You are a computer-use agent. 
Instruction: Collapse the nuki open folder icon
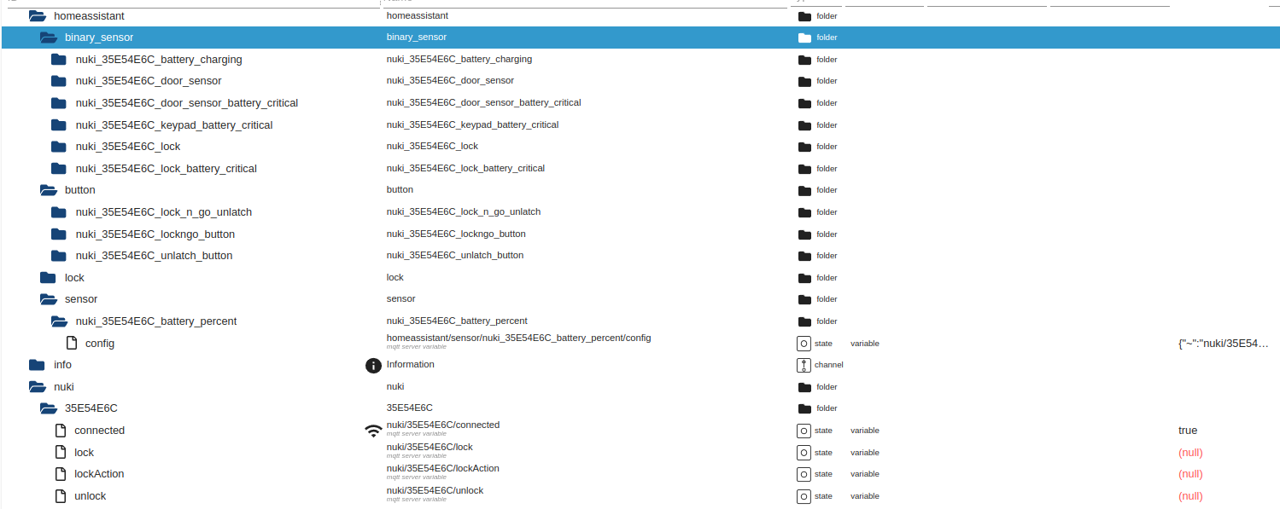click(x=37, y=386)
